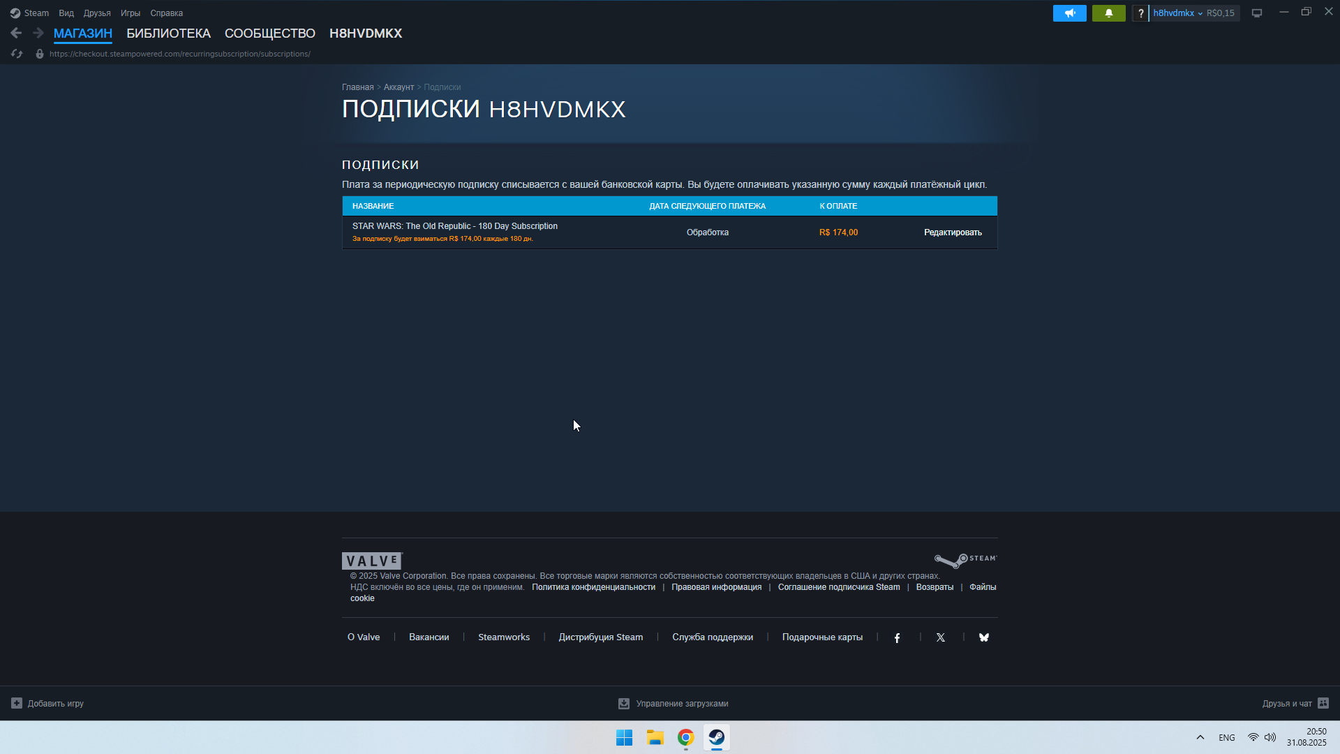The width and height of the screenshot is (1340, 754).
Task: Click the question mark help icon
Action: coord(1141,13)
